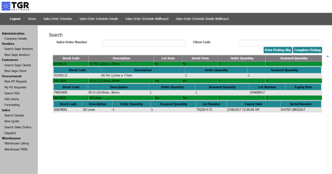Open Sales Order Schedule Wallboard
The height and width of the screenshot is (174, 332).
point(146,19)
